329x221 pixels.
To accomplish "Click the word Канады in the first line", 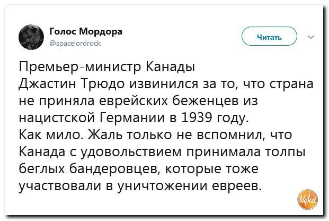I will (x=171, y=67).
